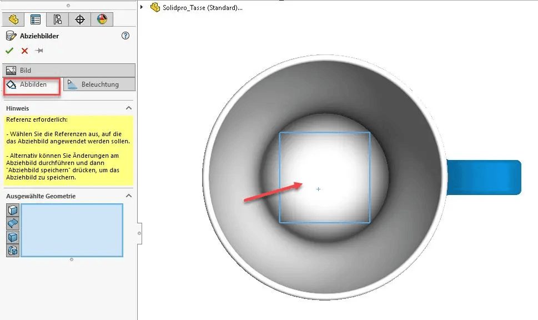Expand the Solidpro_Tasse flyout tree
The height and width of the screenshot is (320, 538).
coord(142,8)
